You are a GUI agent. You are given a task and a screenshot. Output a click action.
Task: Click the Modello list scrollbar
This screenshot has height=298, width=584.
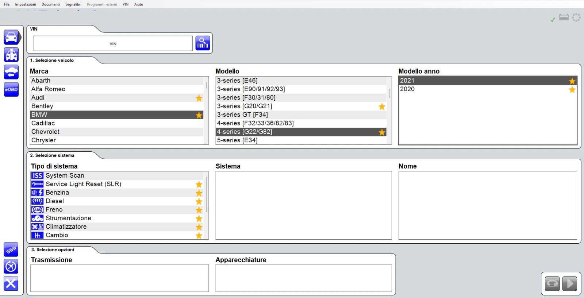(389, 93)
